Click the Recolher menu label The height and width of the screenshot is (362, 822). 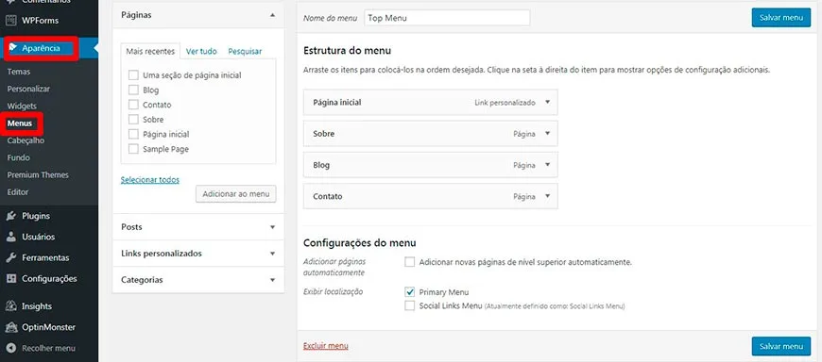49,348
